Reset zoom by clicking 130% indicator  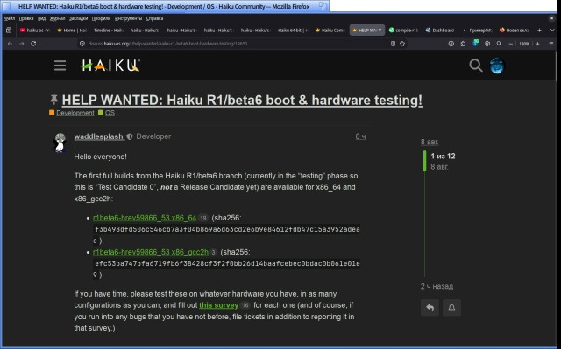pyautogui.click(x=524, y=44)
